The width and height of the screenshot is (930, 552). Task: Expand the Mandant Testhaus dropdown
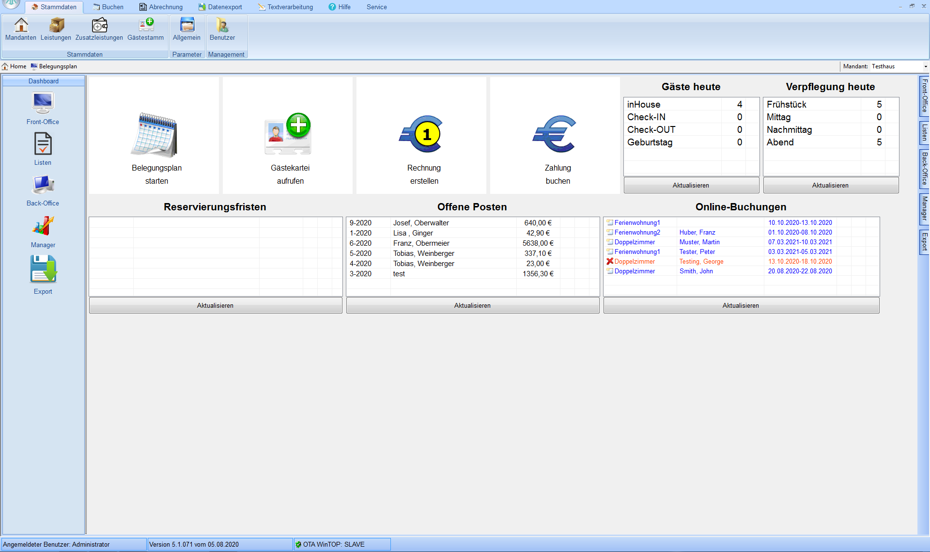pos(925,67)
